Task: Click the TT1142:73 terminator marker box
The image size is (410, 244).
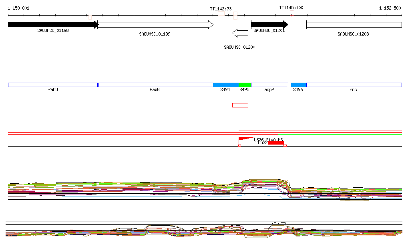Action: click(x=221, y=14)
